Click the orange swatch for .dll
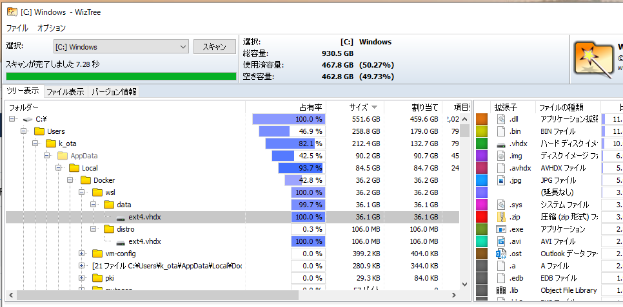This screenshot has width=623, height=307. coord(482,119)
